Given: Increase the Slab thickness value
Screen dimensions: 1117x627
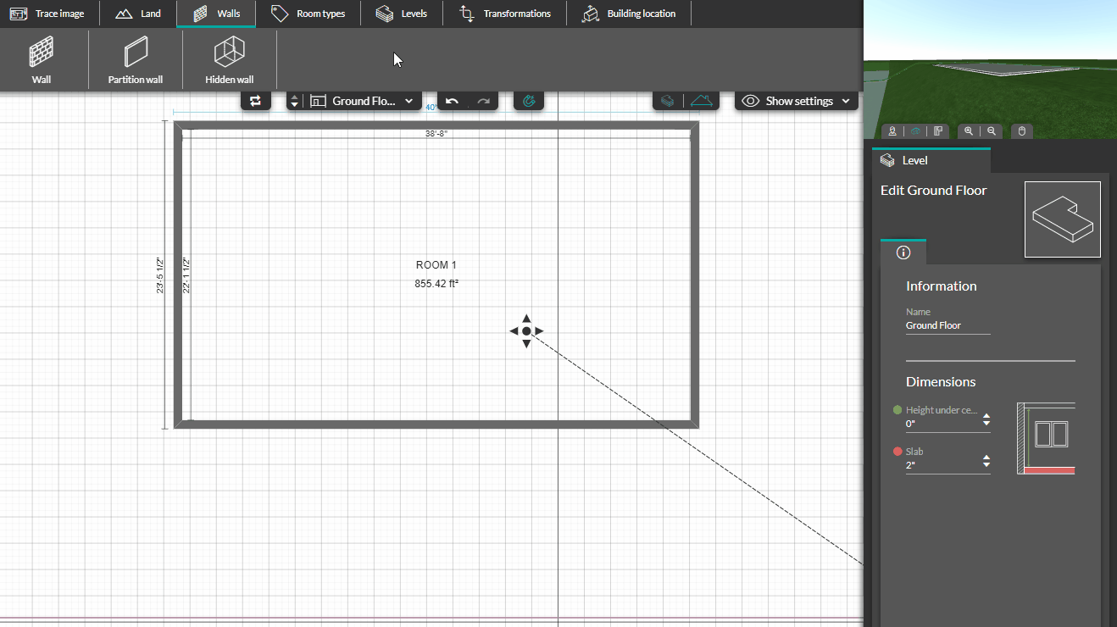Looking at the screenshot, I should [986, 458].
